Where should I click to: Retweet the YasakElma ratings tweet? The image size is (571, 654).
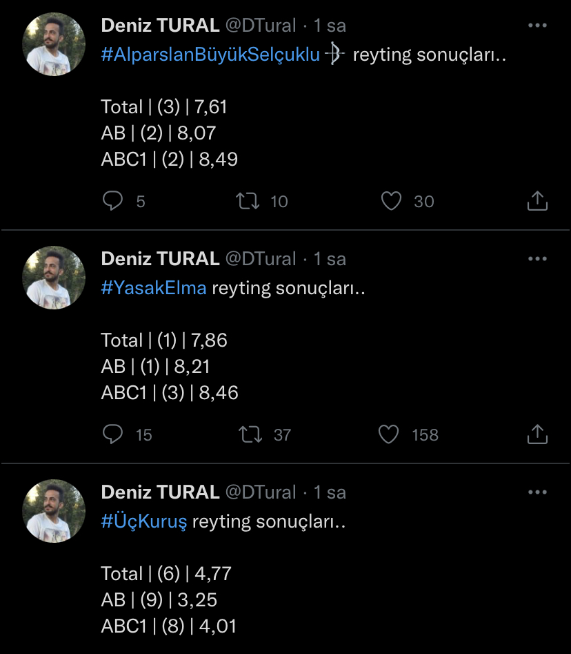click(248, 434)
